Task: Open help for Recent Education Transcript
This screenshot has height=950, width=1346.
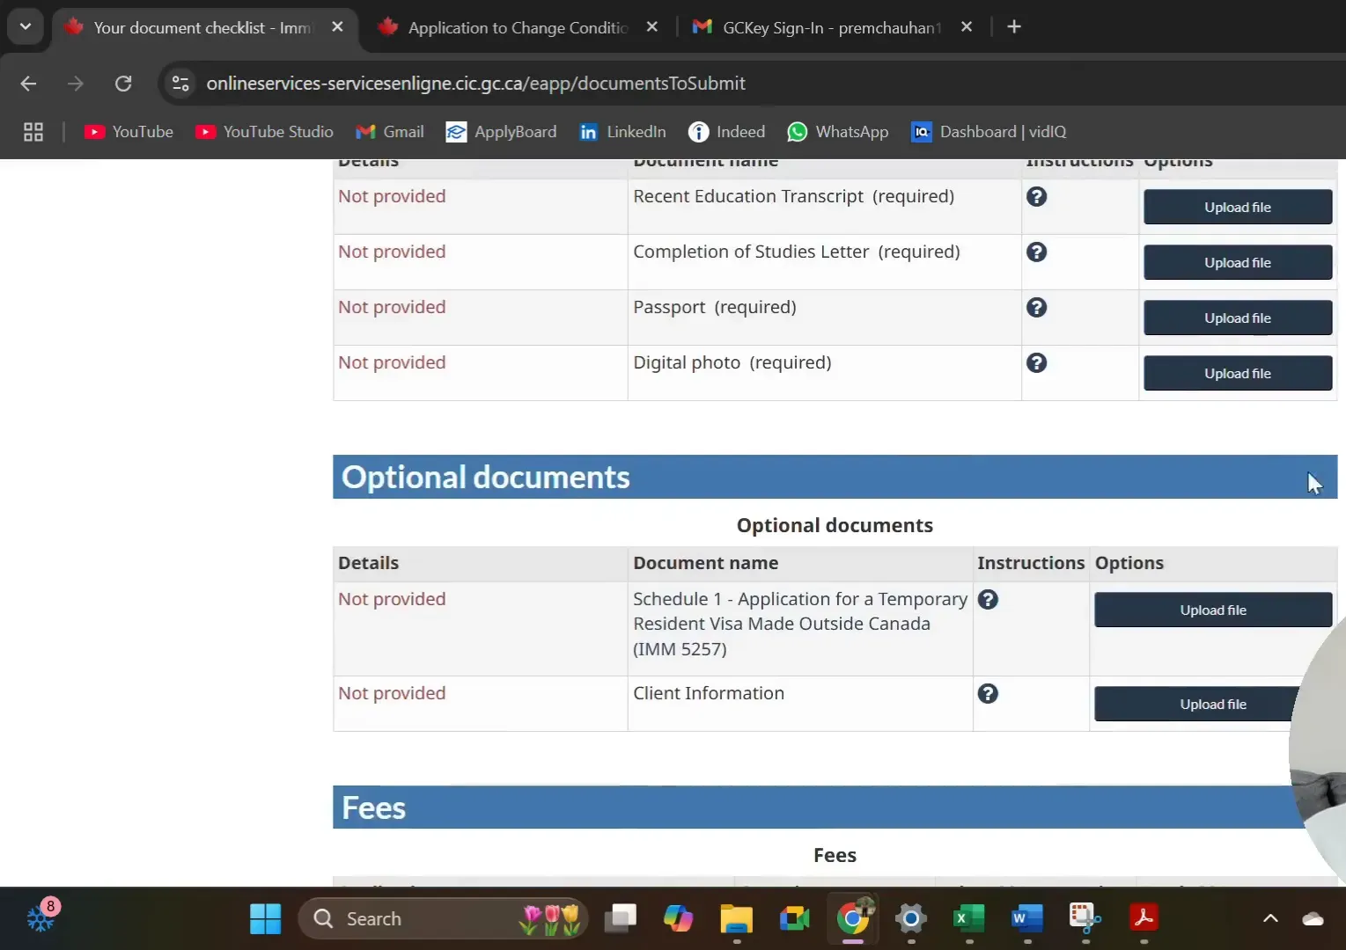Action: [x=1036, y=196]
